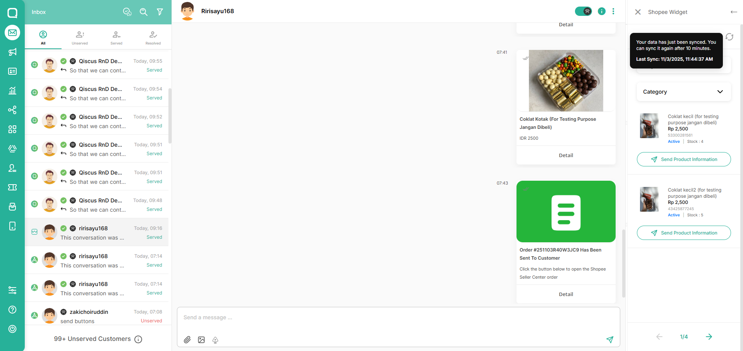Switch to the Resolved tab

click(x=153, y=38)
